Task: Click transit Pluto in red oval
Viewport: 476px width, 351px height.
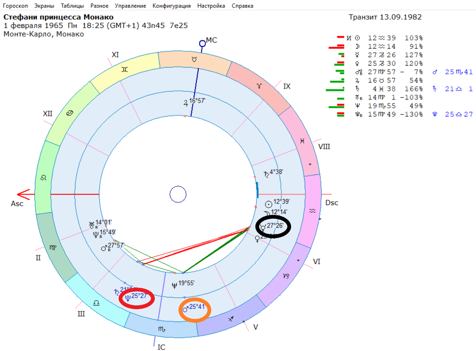Action: (128, 297)
